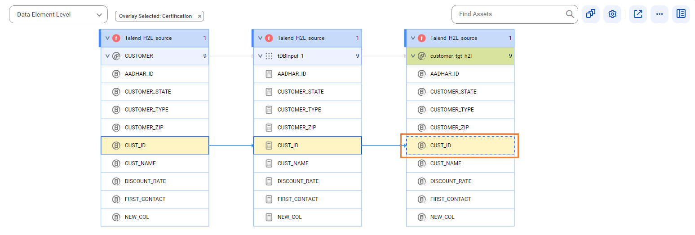
Task: Select CUST_ID under customer_tgt_h2l
Action: point(460,145)
